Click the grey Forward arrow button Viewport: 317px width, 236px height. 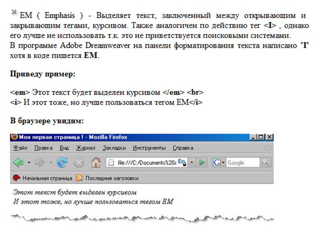pyautogui.click(x=40, y=162)
